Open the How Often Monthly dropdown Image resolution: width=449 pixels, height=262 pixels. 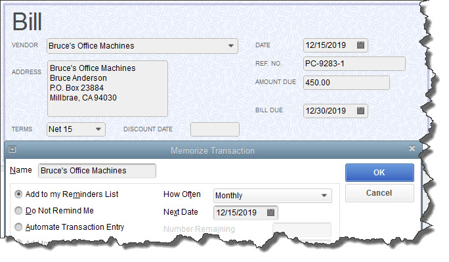(x=324, y=196)
